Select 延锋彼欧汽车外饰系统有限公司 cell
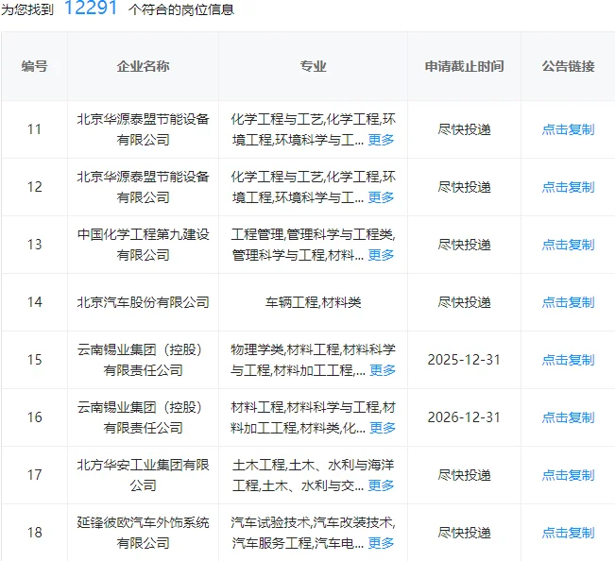615x561 pixels. 144,533
